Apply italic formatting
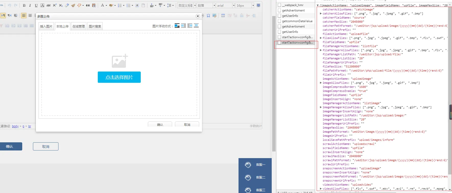This screenshot has width=452, height=193. pyautogui.click(x=30, y=5)
